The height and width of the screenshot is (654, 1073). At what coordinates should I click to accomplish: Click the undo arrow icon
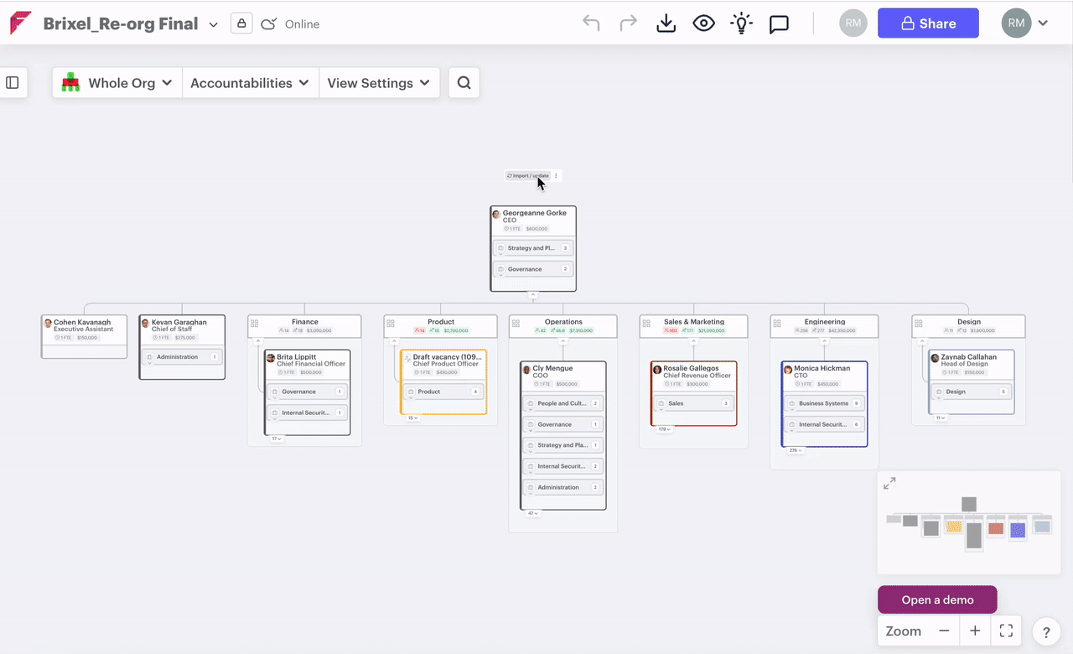591,23
